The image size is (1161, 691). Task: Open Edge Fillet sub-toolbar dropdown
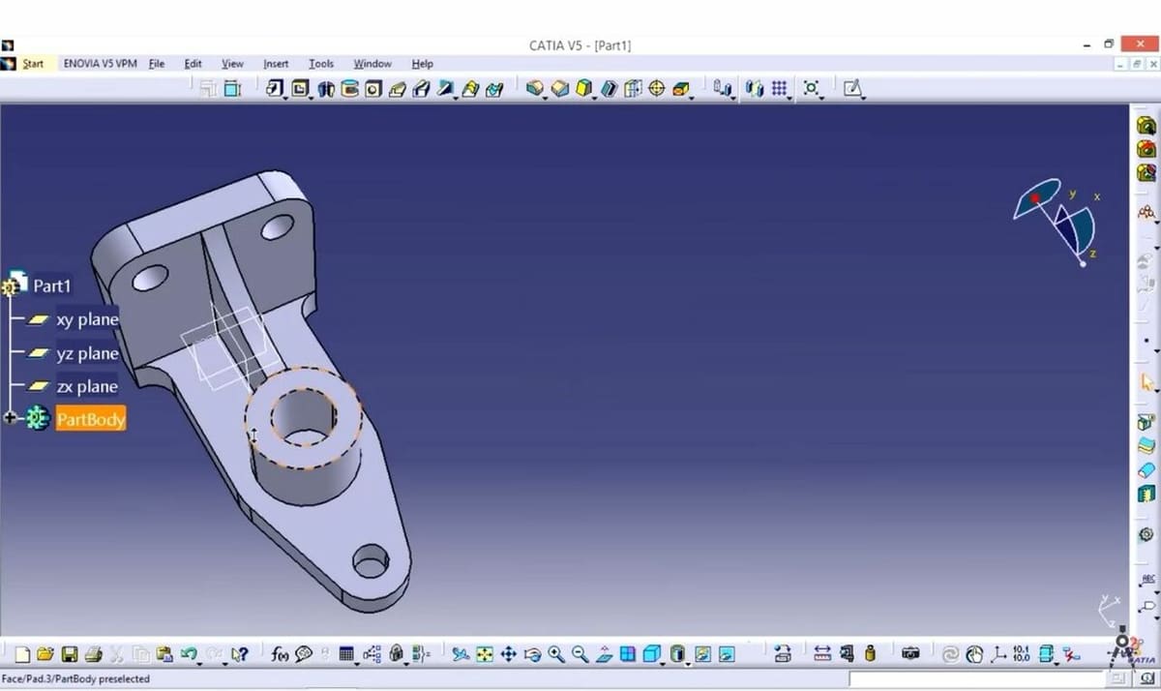(545, 97)
